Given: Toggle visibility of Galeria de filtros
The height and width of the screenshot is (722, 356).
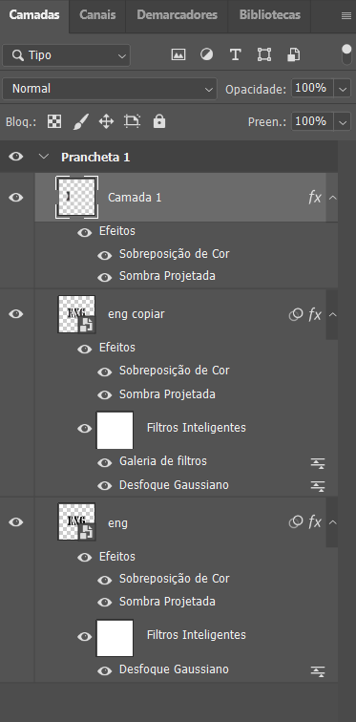Looking at the screenshot, I should 104,463.
